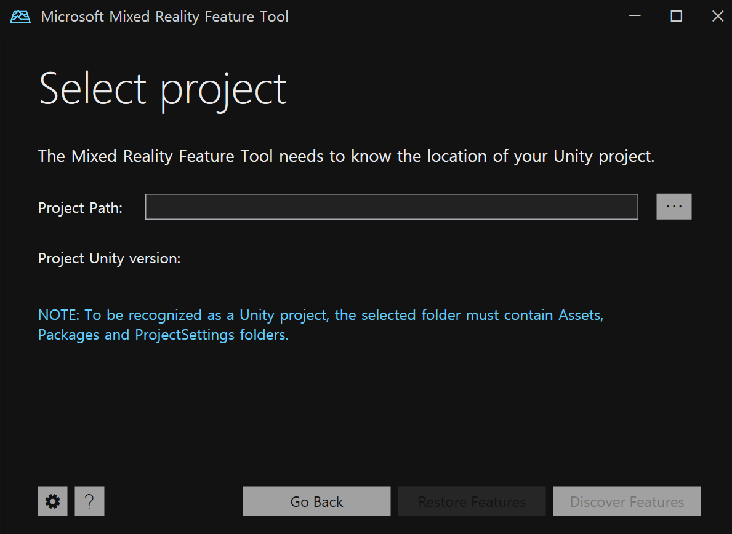Click the 'Project Unity version:' label

click(x=109, y=258)
